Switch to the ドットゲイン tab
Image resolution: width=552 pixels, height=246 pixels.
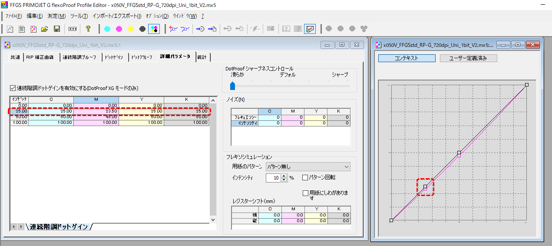(115, 57)
